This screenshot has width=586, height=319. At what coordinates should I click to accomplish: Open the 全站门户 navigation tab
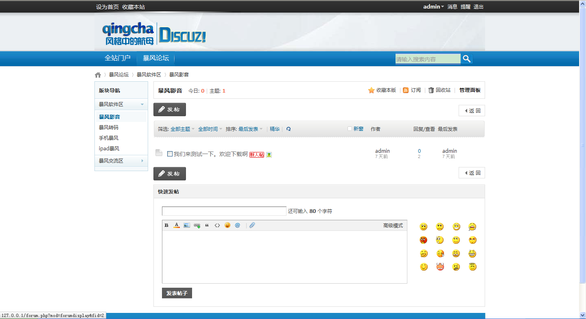click(118, 58)
